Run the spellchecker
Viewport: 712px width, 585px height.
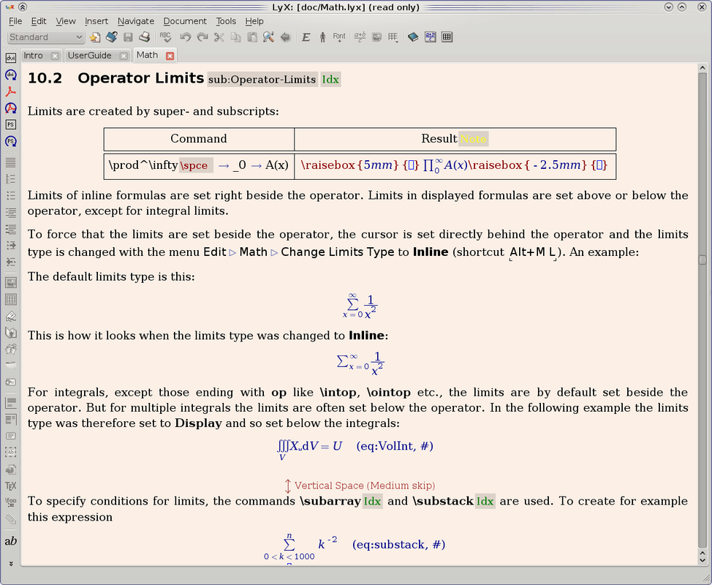click(166, 37)
